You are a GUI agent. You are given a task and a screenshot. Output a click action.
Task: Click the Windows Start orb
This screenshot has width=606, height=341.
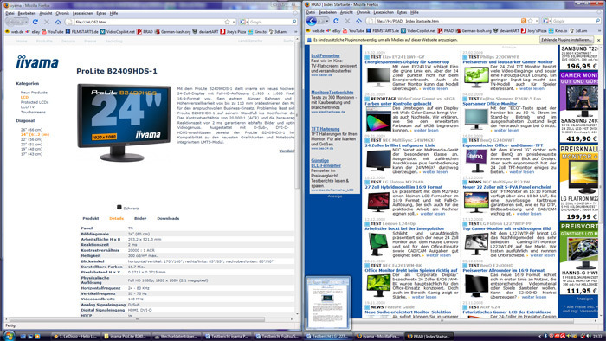pyautogui.click(x=9, y=336)
